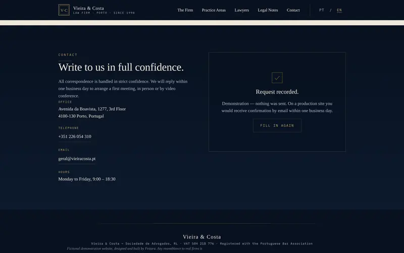
Task: Click the footer VAT registration line
Action: click(201, 243)
